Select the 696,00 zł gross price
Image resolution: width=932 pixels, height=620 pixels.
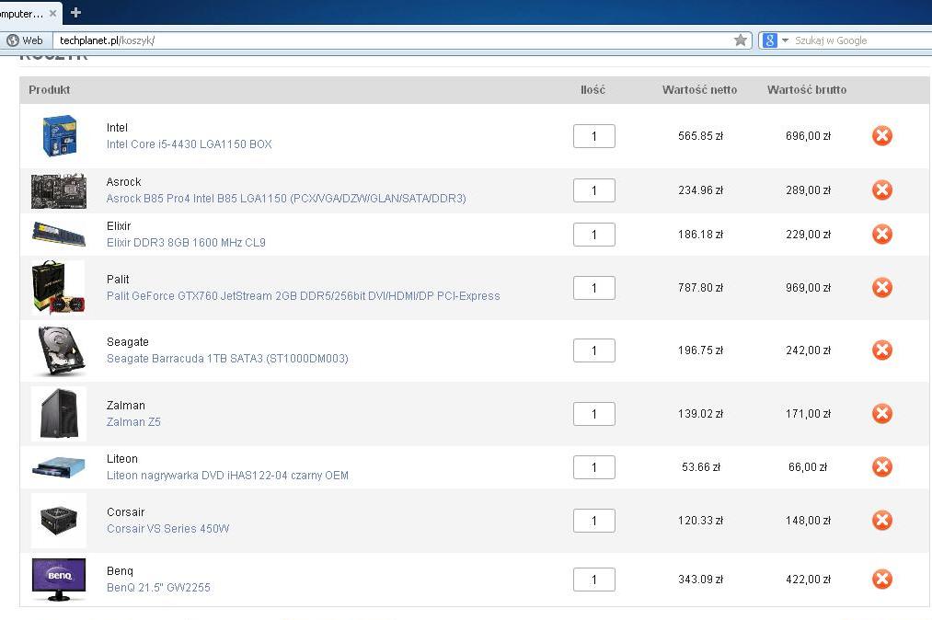click(x=808, y=135)
